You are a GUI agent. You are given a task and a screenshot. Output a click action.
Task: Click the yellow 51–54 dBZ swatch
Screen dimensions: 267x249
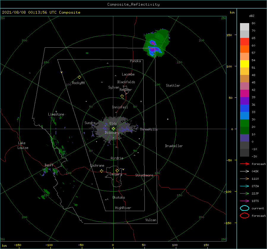pos(244,64)
